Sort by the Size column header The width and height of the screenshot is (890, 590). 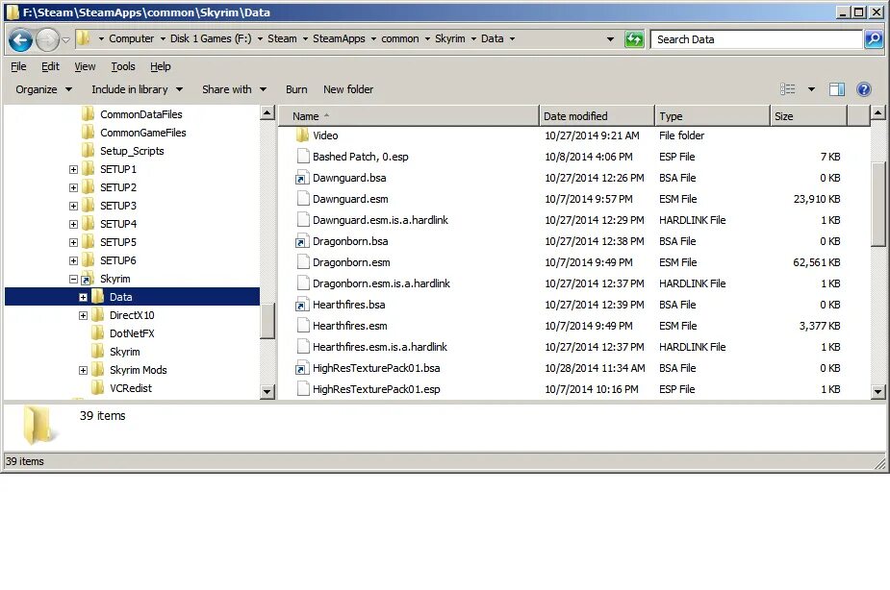(809, 115)
